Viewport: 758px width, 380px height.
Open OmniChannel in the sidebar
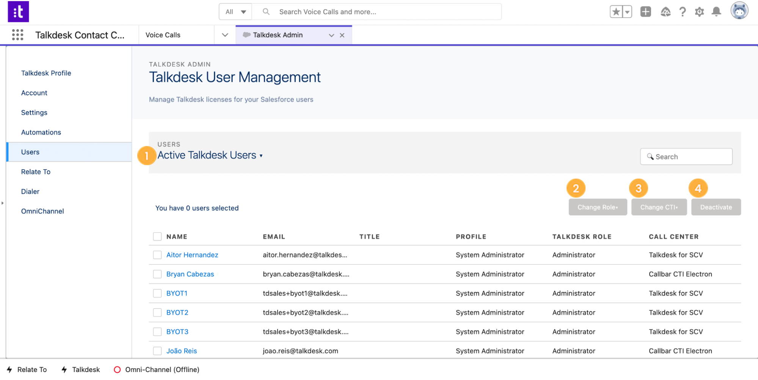[x=42, y=211]
